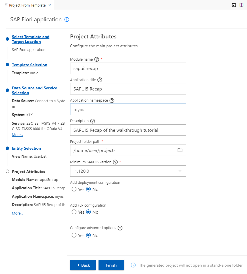The image size is (247, 274).
Task: Focus the Application namespace input field
Action: [x=128, y=109]
